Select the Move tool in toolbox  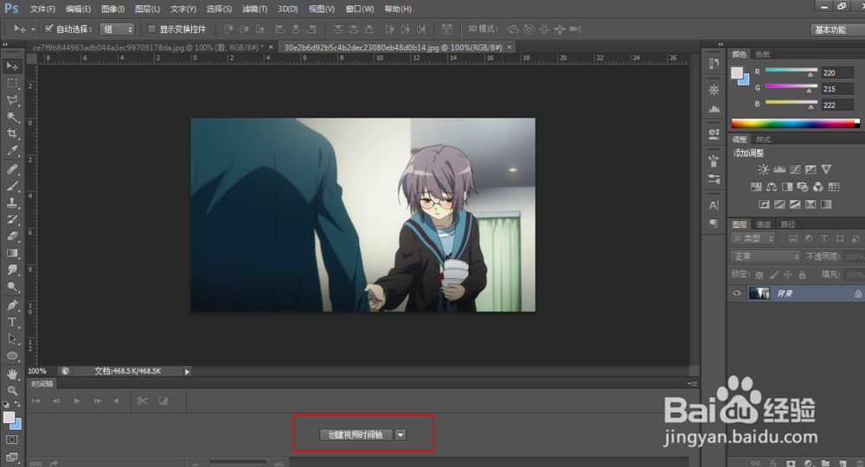pyautogui.click(x=12, y=66)
